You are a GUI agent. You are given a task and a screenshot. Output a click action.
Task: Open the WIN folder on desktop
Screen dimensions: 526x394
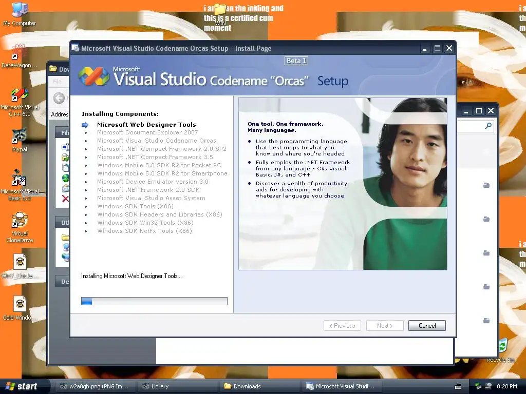[220, 14]
